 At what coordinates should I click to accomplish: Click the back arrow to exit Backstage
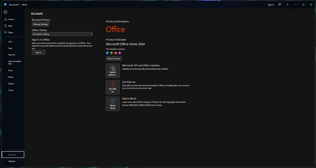click(6, 12)
